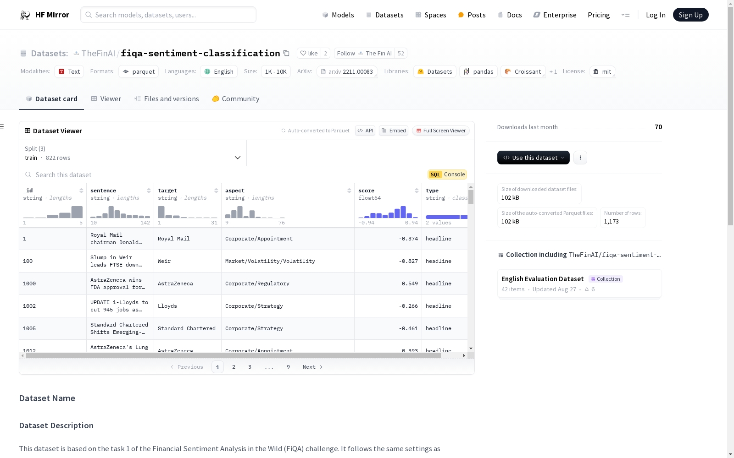734x458 pixels.
Task: Show the +1 more libraries
Action: (553, 71)
